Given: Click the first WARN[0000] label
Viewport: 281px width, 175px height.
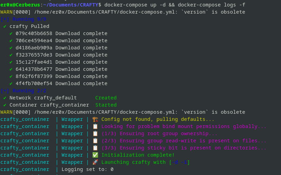Looking at the screenshot, I should (x=16, y=12).
